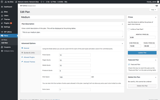Viewport: 160px width, 100px height.
Task: Click the Pages Quota field
Action: 75,60
